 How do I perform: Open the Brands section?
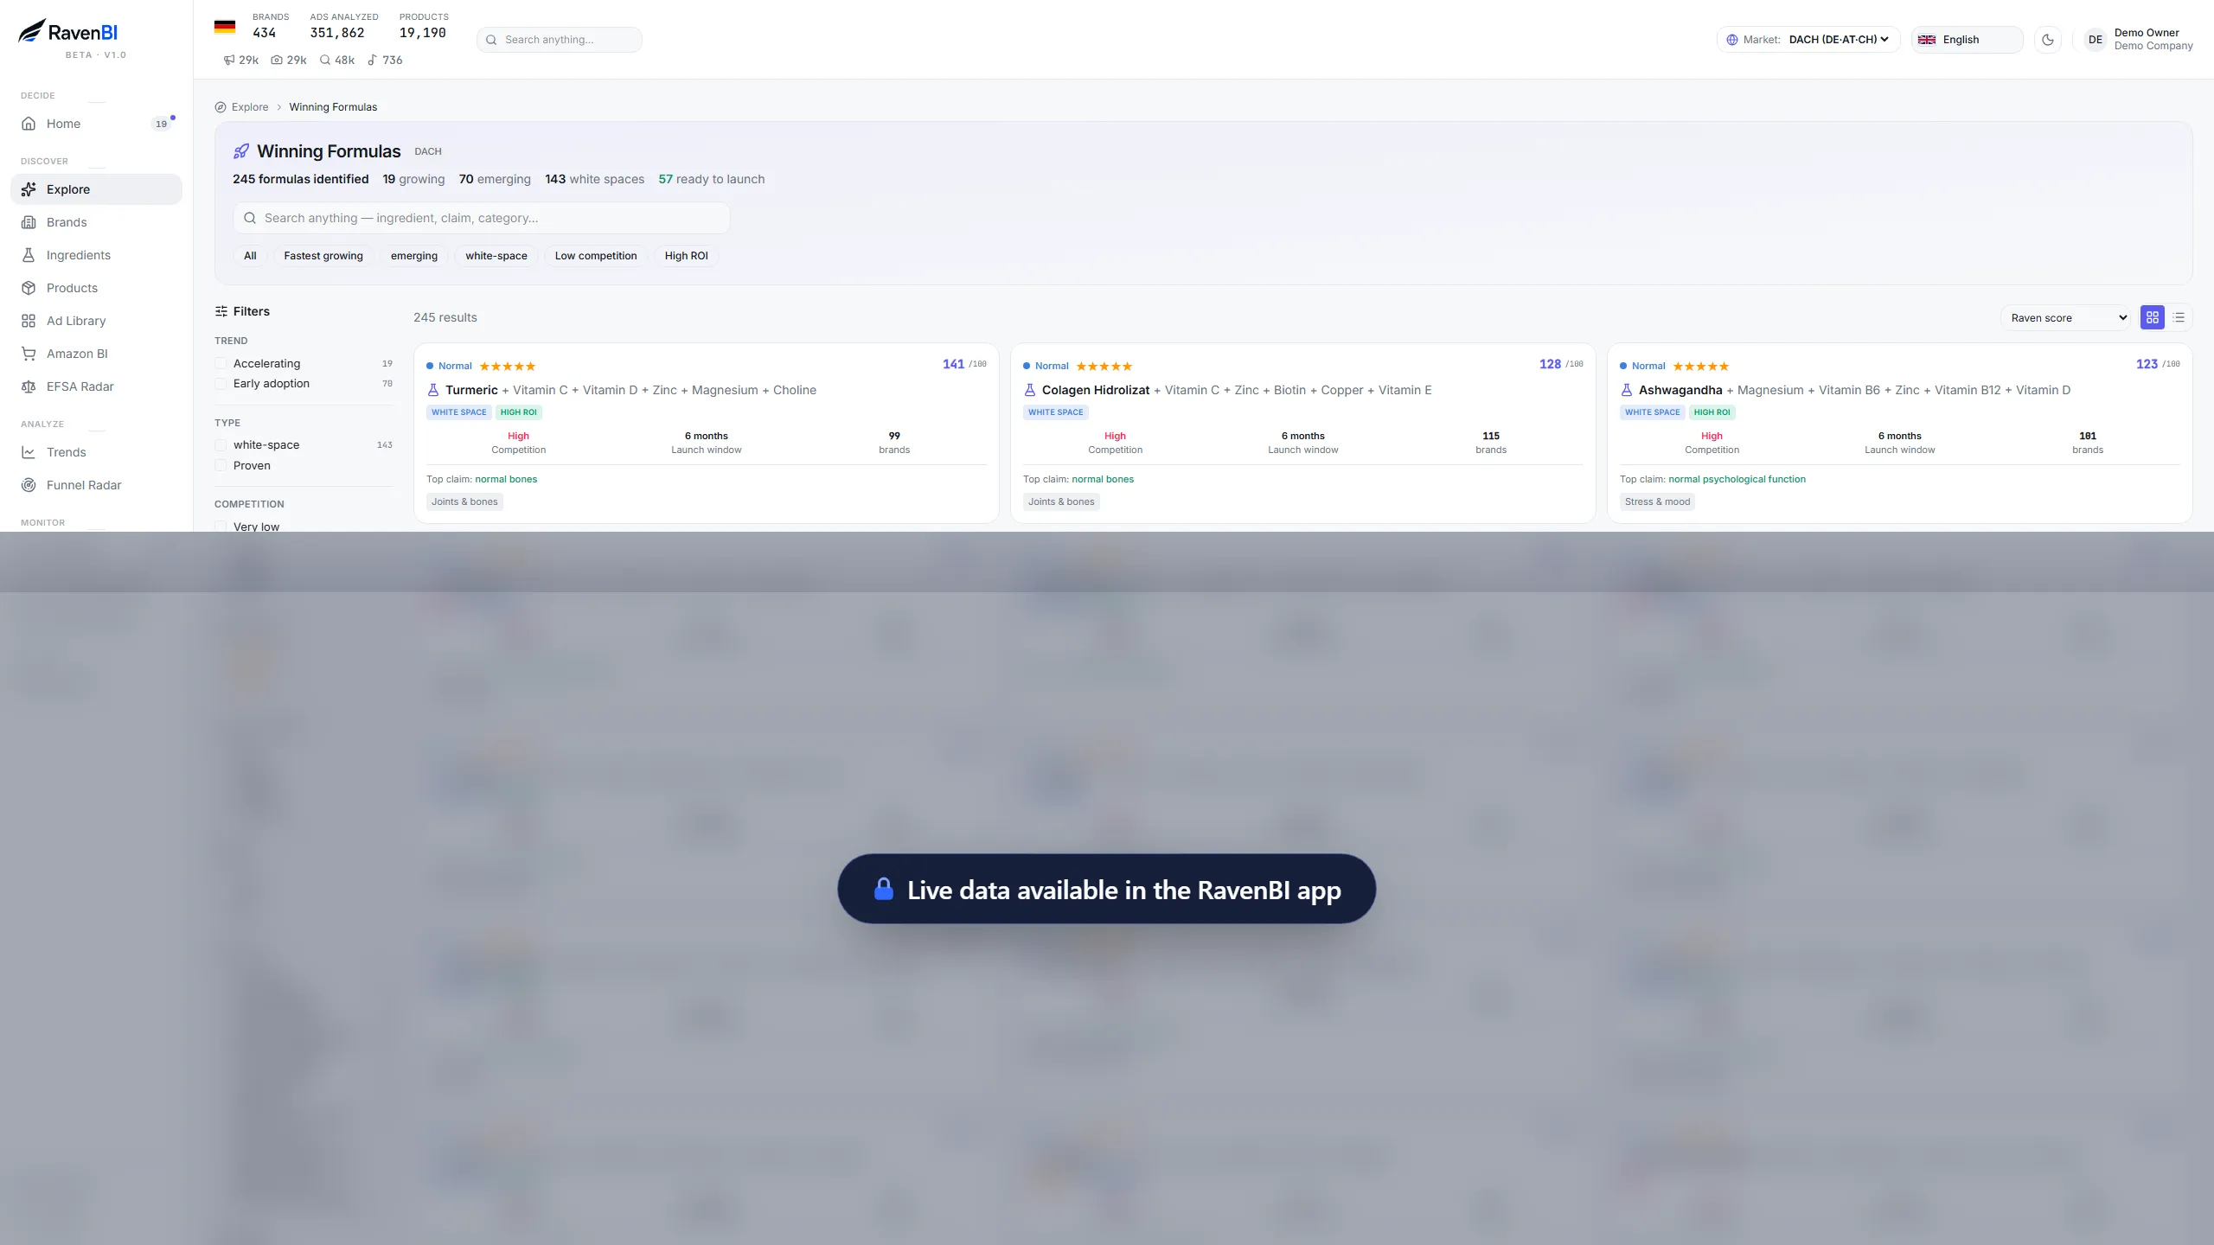(96, 222)
